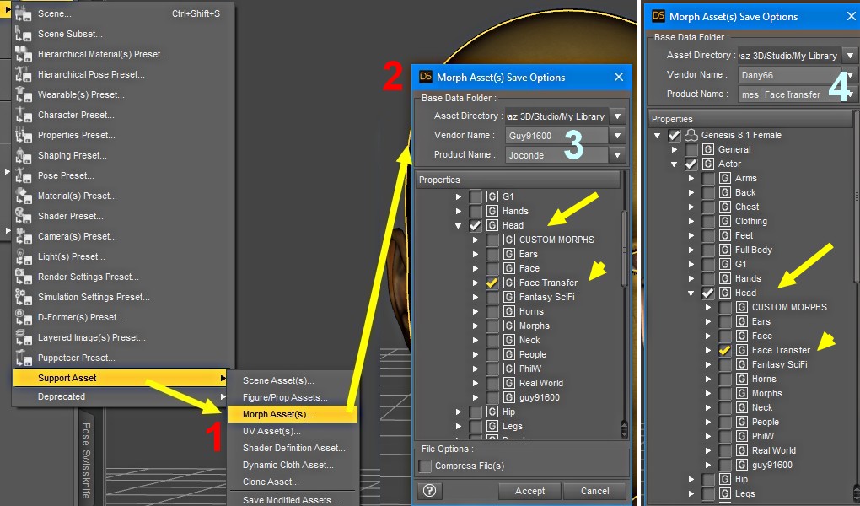Expand Hands group in middle dialog

tap(459, 212)
